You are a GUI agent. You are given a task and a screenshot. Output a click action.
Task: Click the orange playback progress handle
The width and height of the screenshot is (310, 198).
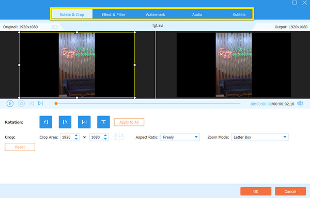pyautogui.click(x=56, y=104)
